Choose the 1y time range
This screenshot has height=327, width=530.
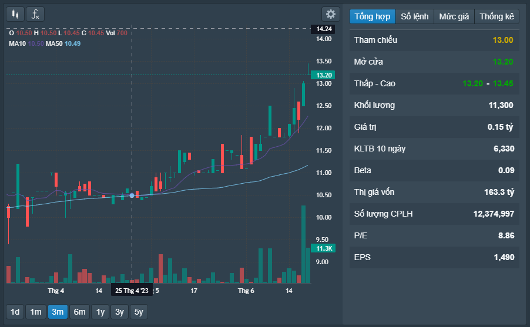pos(100,312)
